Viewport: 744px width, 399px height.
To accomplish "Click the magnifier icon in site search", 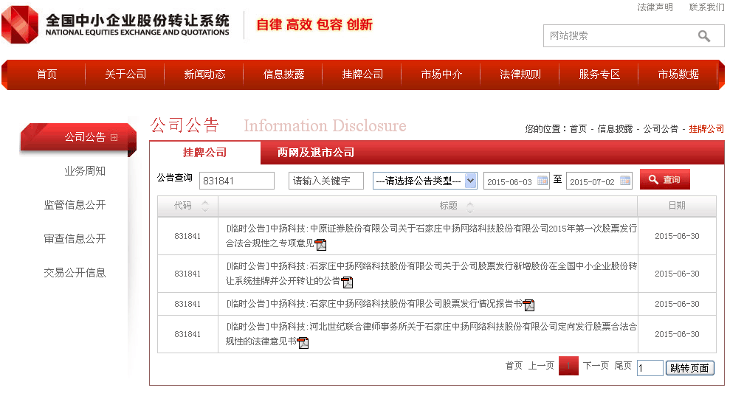I will 703,36.
